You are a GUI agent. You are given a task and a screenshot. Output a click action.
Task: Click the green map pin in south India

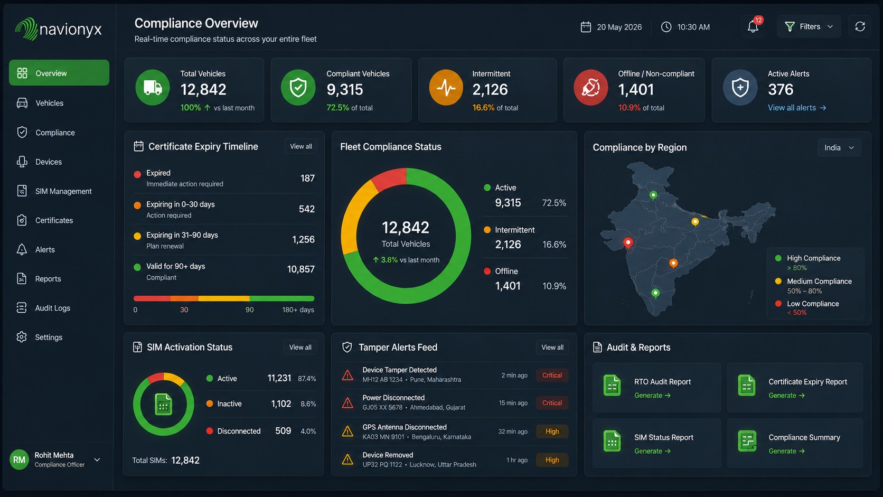coord(655,293)
